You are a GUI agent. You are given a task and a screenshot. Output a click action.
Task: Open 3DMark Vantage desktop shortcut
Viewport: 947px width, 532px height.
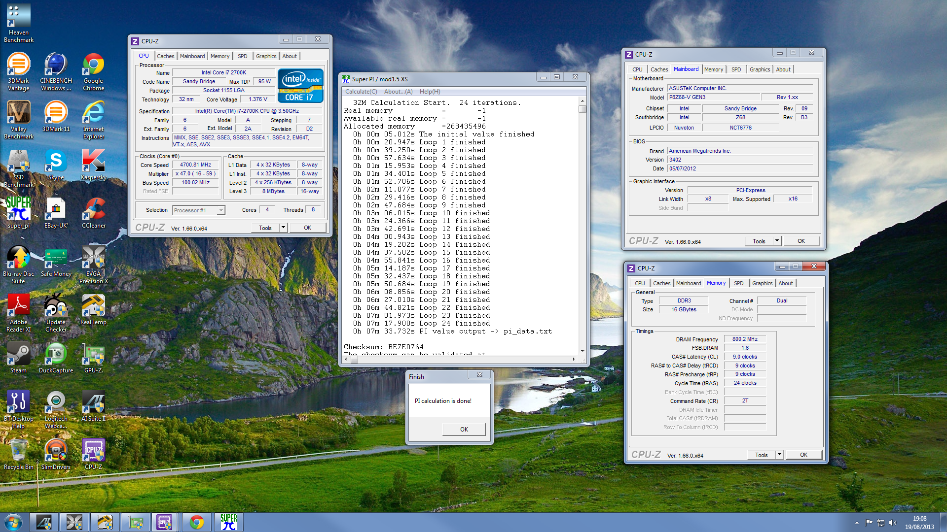click(x=19, y=72)
